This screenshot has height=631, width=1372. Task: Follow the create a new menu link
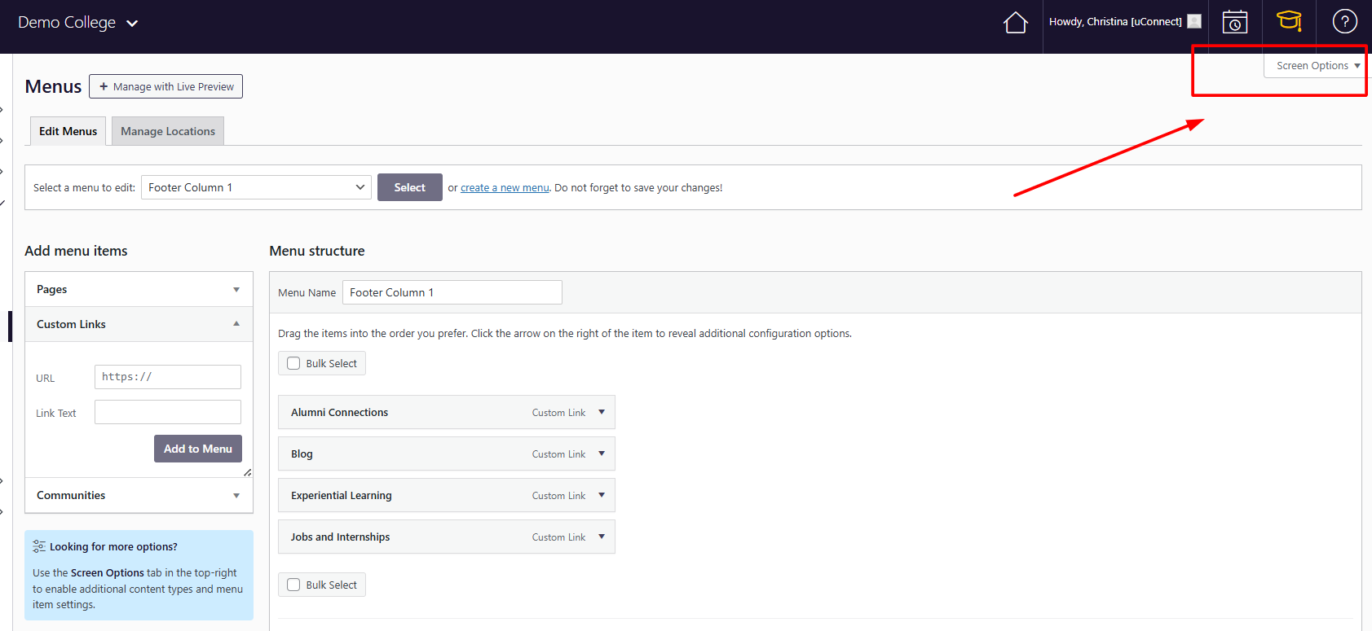pyautogui.click(x=505, y=188)
